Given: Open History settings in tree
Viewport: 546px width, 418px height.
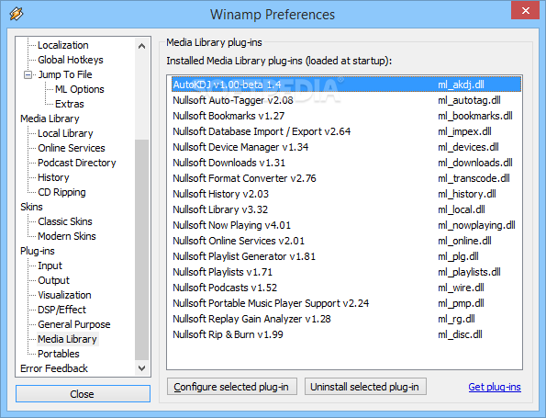Looking at the screenshot, I should point(53,177).
